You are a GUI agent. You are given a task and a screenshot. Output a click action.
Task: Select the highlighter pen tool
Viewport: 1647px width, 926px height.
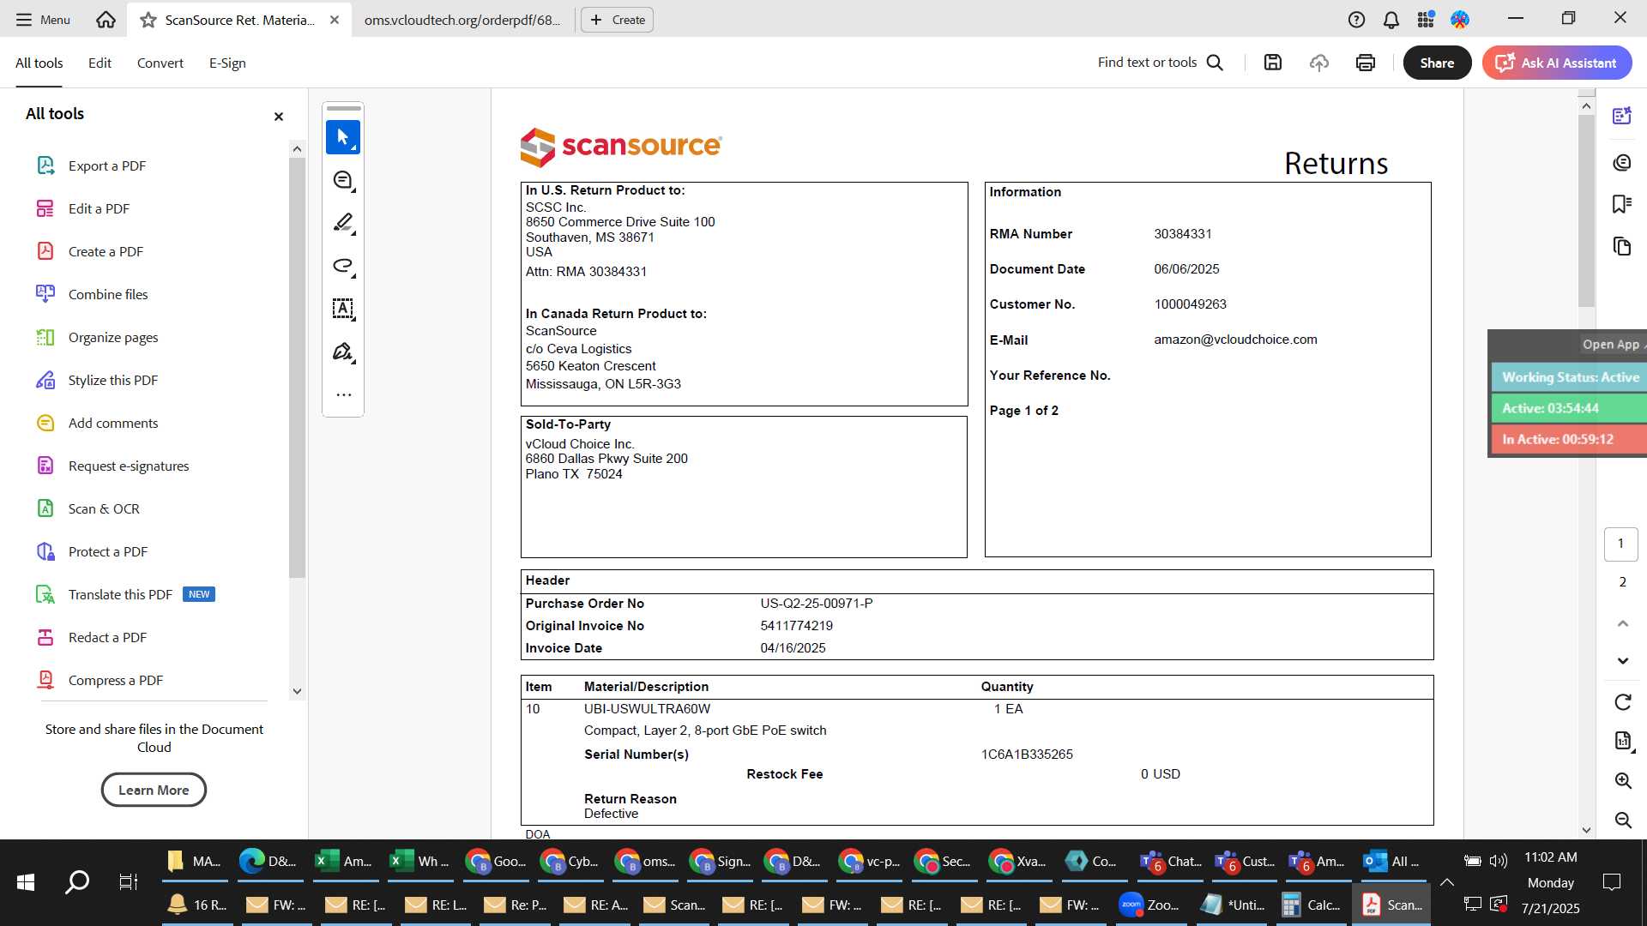pyautogui.click(x=343, y=224)
